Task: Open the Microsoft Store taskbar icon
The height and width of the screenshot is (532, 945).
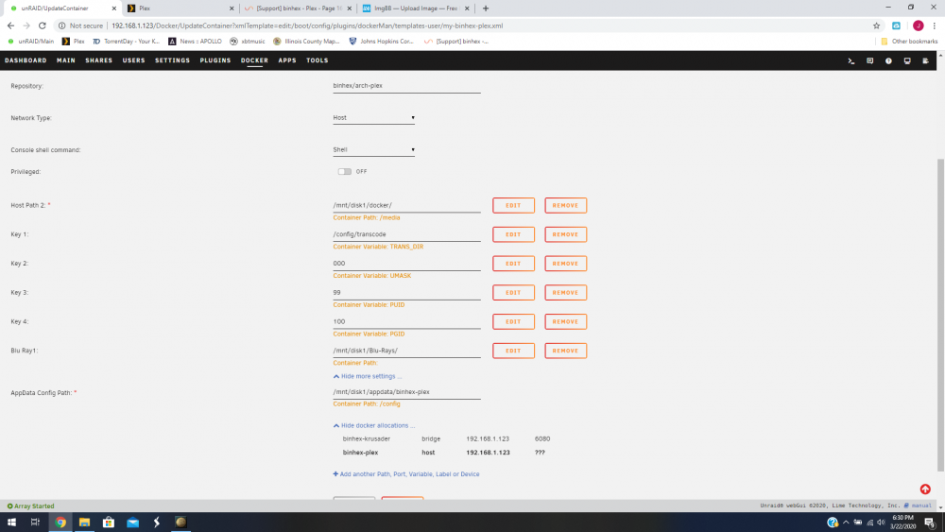Action: 109,523
